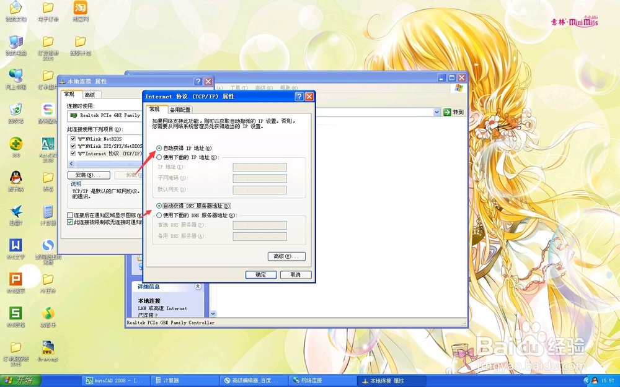Click the Windows flag logo in background window

click(459, 88)
